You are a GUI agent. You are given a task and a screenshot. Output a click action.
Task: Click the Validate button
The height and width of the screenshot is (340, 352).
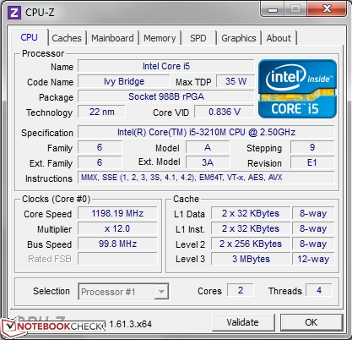pyautogui.click(x=242, y=322)
